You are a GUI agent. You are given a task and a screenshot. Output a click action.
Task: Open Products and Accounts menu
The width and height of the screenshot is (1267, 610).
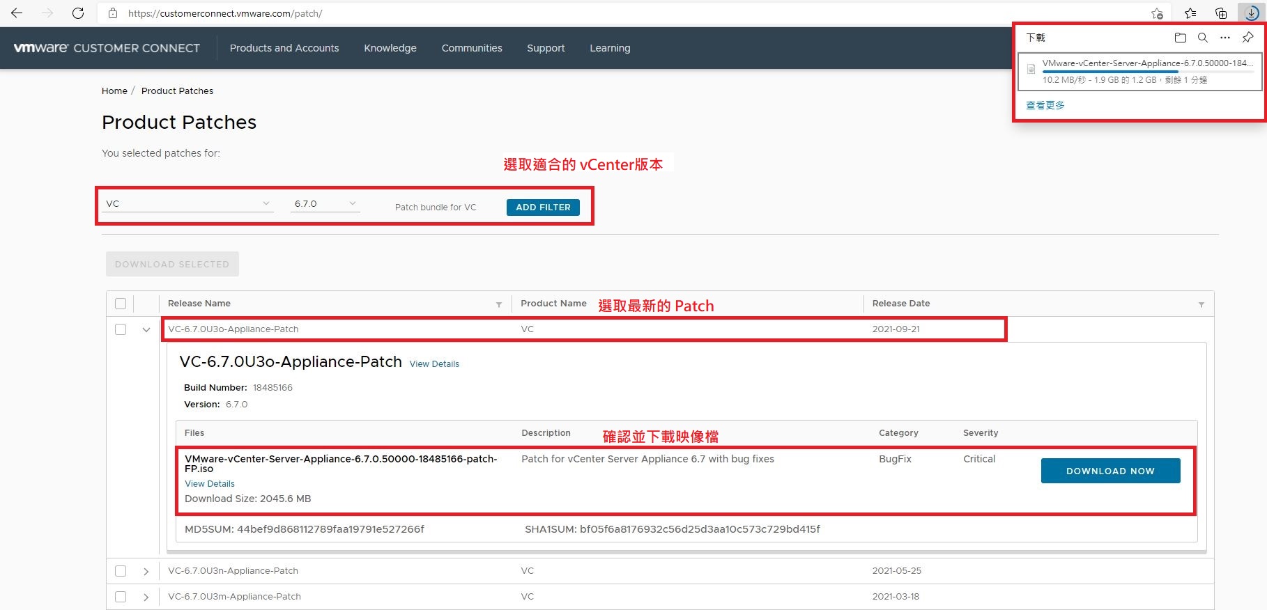(x=284, y=48)
